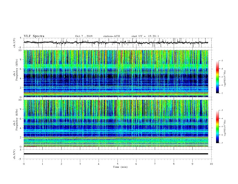Screen dimensions: 238x184
Task: Select the date "Oct. 7 , 2018"
Action: 84,36
